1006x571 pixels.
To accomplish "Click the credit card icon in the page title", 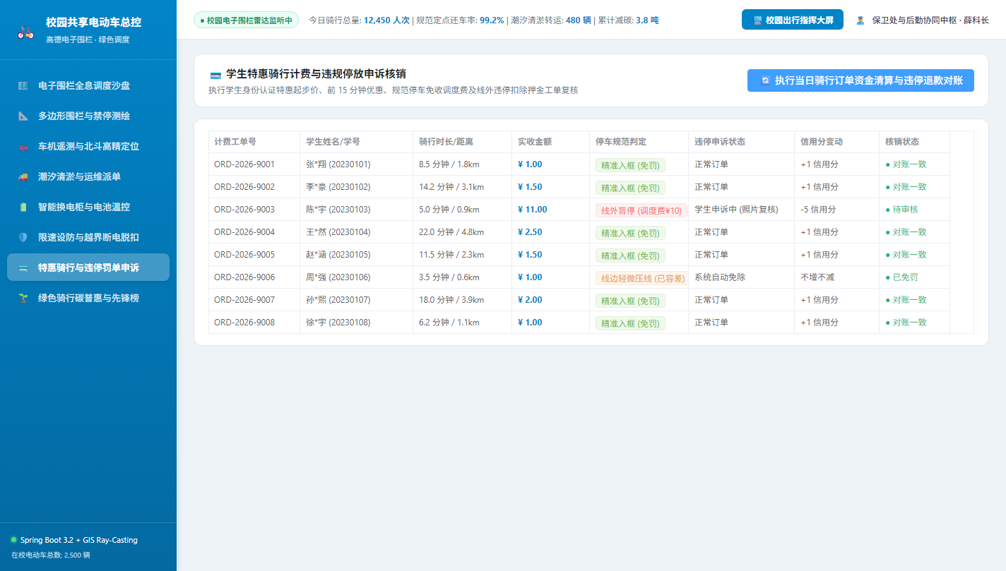I will tap(215, 74).
